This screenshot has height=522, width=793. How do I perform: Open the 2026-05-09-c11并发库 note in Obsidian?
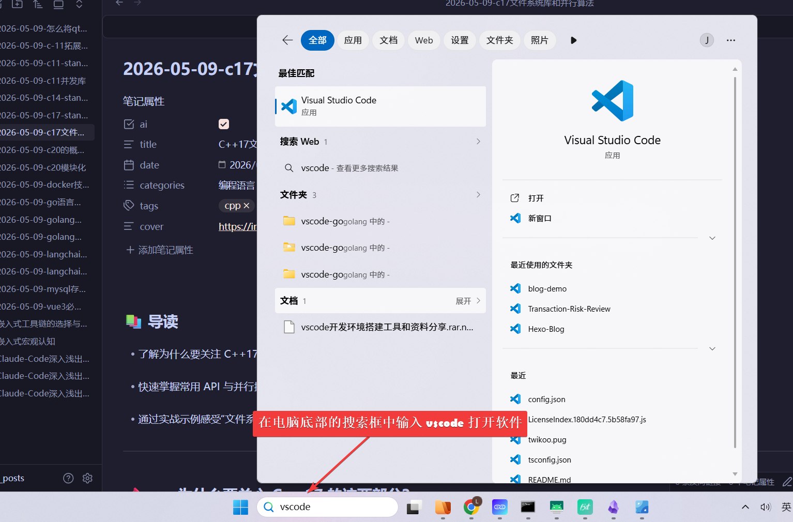click(x=44, y=81)
